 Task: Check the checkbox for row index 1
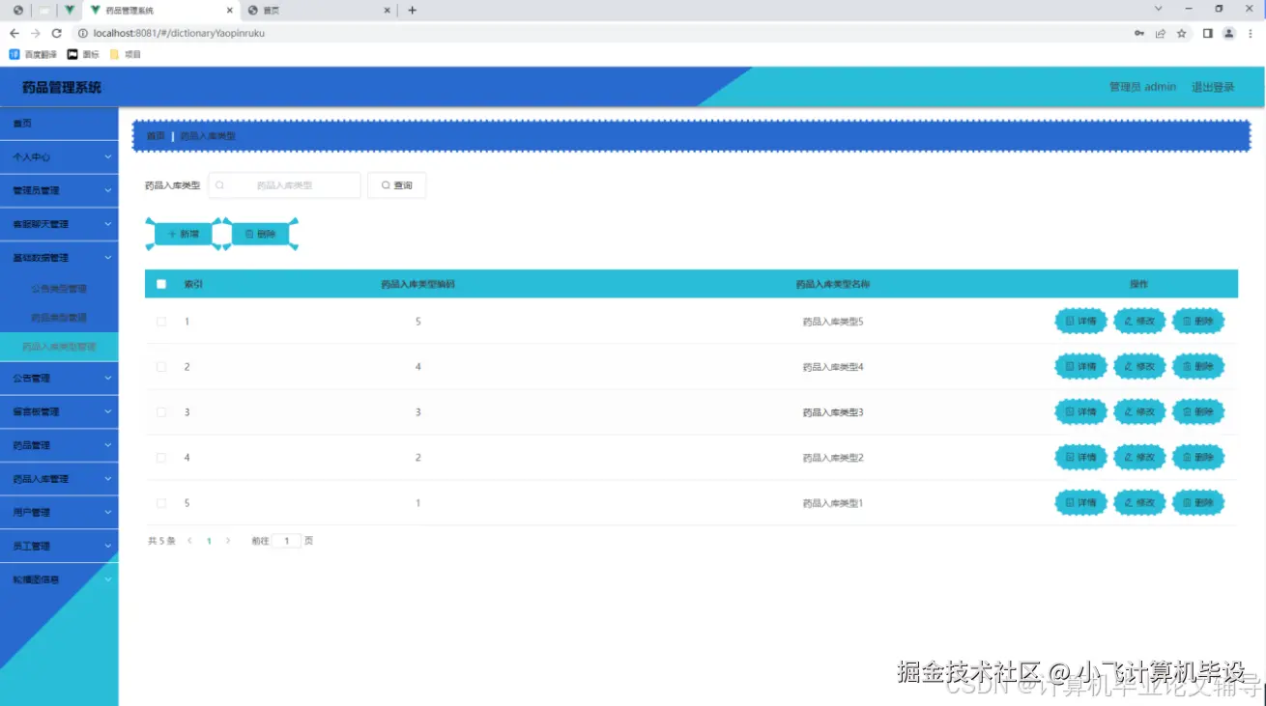tap(161, 322)
